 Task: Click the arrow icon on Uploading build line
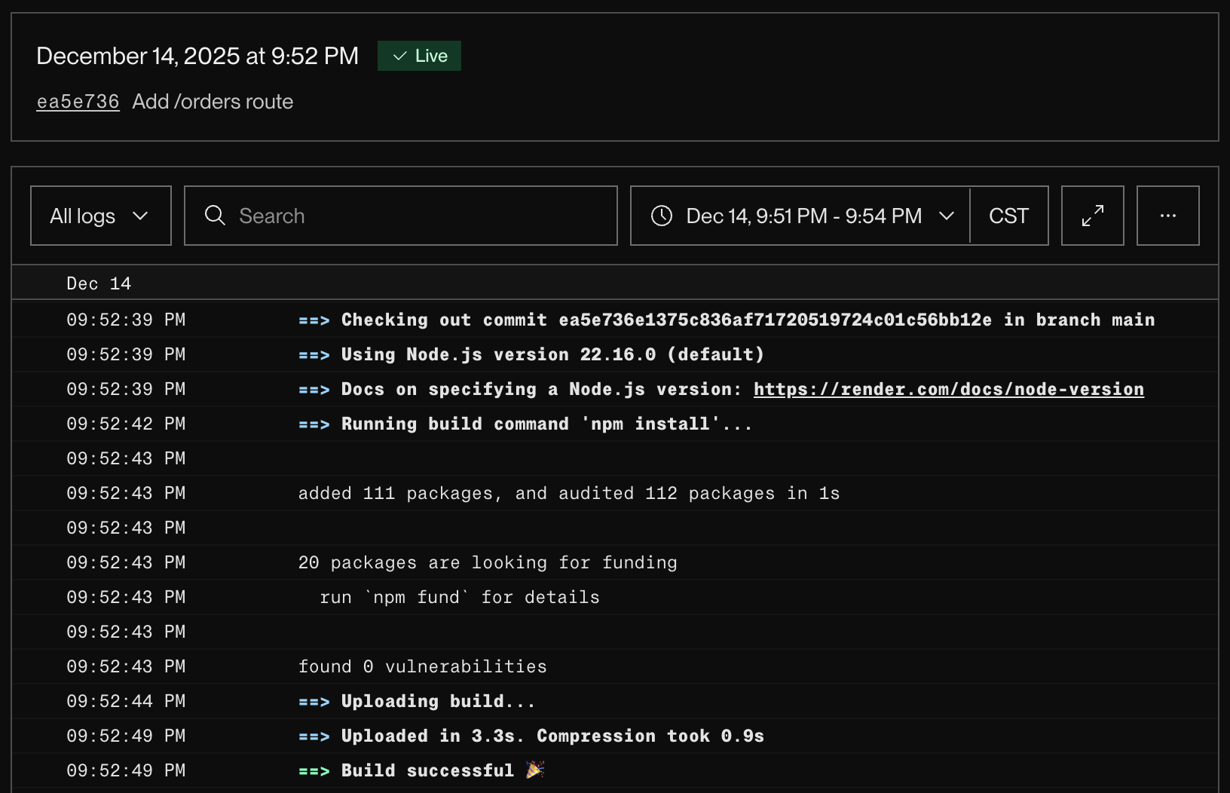(x=313, y=701)
